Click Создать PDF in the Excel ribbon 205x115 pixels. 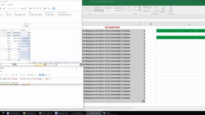click(x=171, y=9)
